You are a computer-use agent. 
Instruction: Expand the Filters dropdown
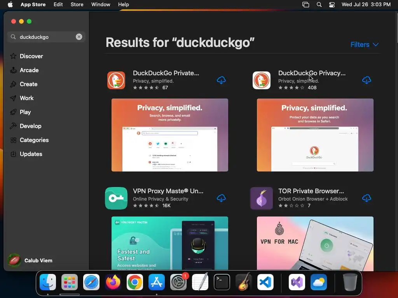[x=365, y=45]
